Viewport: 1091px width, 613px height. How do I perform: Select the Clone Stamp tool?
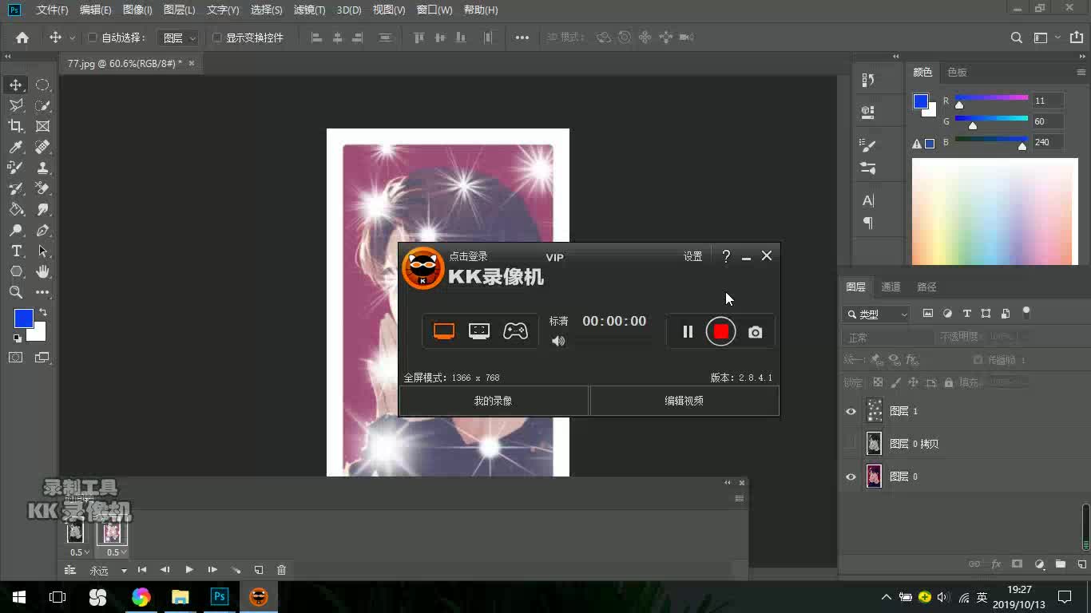click(x=43, y=168)
